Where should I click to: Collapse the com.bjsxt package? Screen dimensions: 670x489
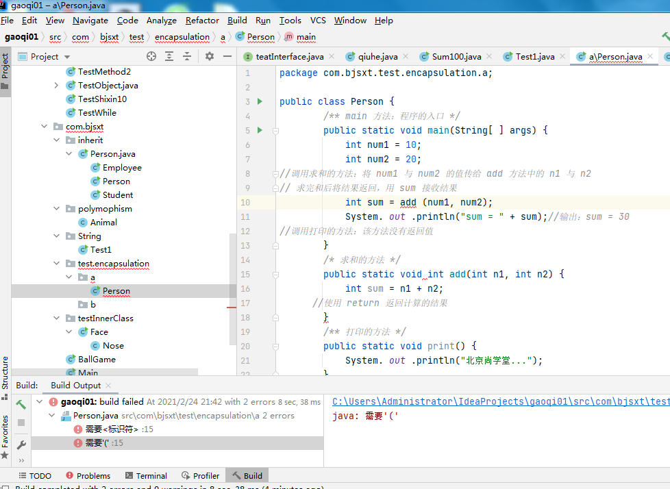coord(45,127)
